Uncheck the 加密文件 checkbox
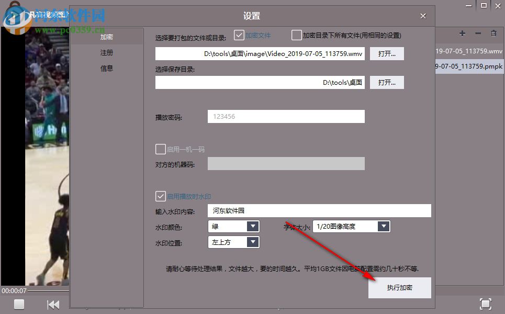Image resolution: width=505 pixels, height=314 pixels. click(x=239, y=35)
